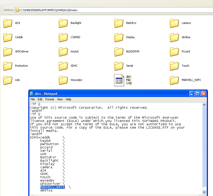Open the Serial folder icon
The height and width of the screenshot is (196, 213).
pos(119,66)
